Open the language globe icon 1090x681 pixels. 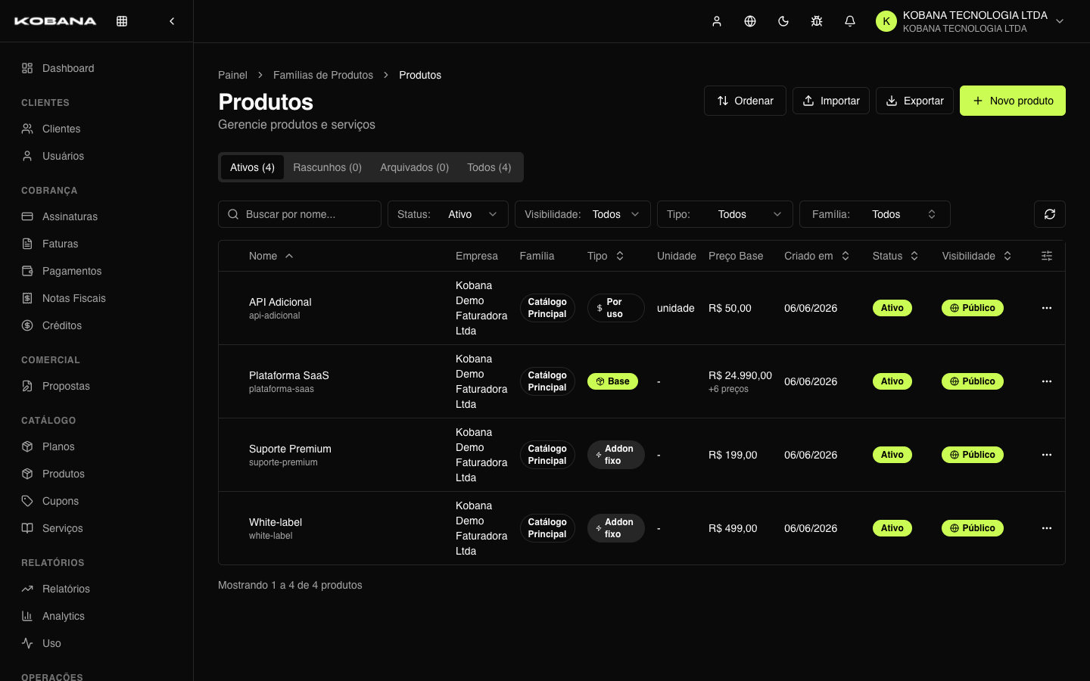750,21
